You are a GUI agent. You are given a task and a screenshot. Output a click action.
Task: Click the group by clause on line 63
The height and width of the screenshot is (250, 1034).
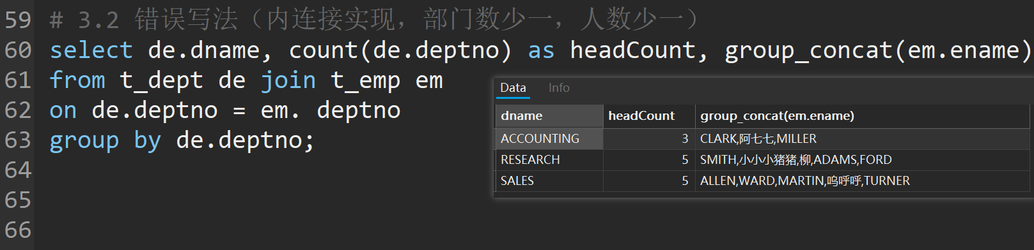[x=106, y=140]
